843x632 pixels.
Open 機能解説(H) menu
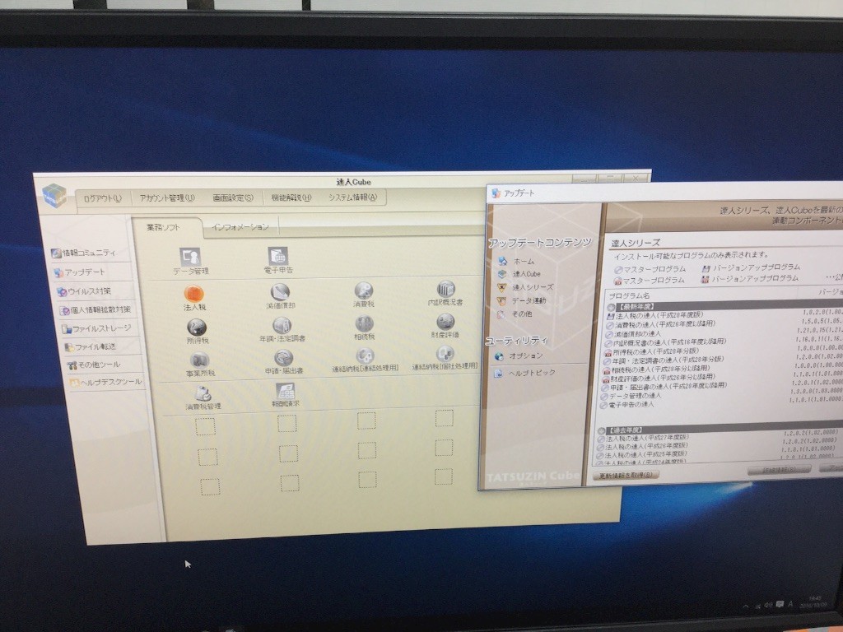tap(291, 197)
